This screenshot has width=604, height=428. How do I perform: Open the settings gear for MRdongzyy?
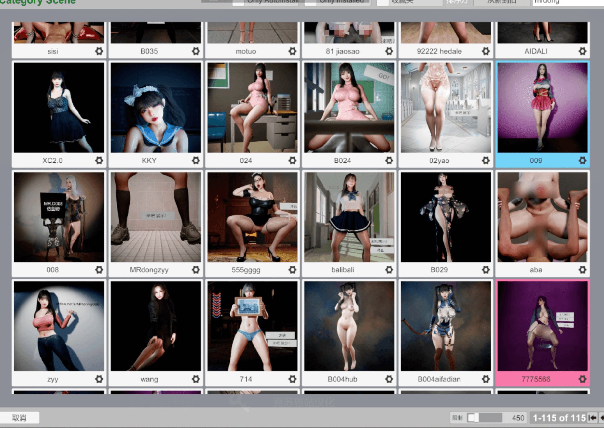196,269
